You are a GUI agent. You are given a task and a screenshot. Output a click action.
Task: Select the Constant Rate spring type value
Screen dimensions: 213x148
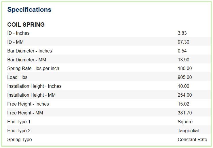(192, 139)
